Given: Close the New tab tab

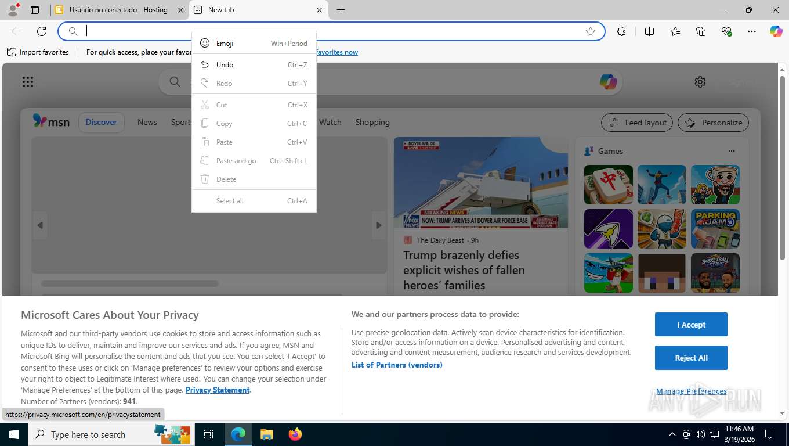Looking at the screenshot, I should [319, 10].
